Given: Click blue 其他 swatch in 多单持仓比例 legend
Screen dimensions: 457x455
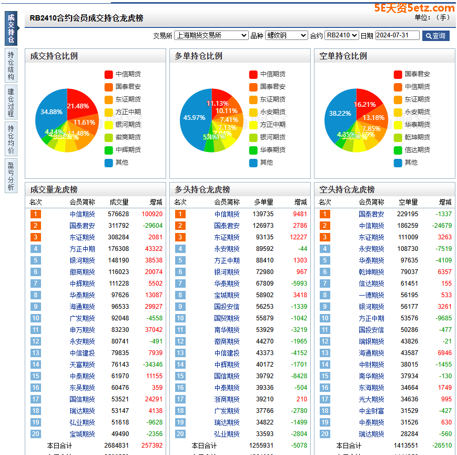Looking at the screenshot, I should pos(253,163).
